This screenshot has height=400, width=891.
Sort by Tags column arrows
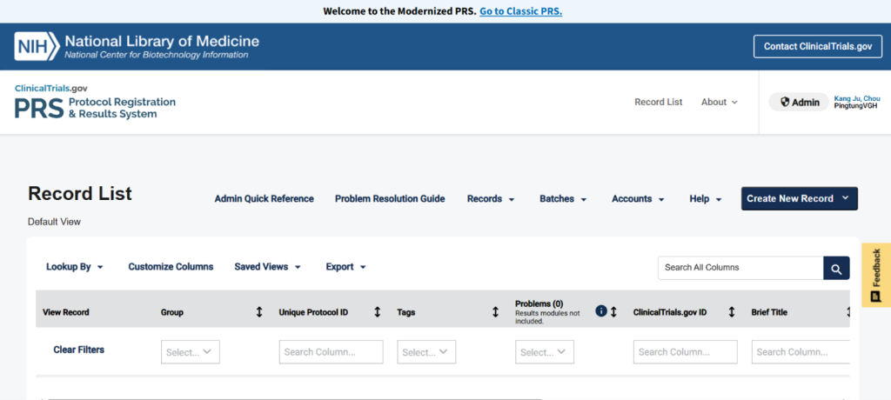click(x=495, y=312)
